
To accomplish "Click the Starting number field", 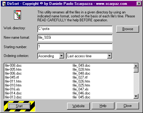I will click(x=75, y=47).
